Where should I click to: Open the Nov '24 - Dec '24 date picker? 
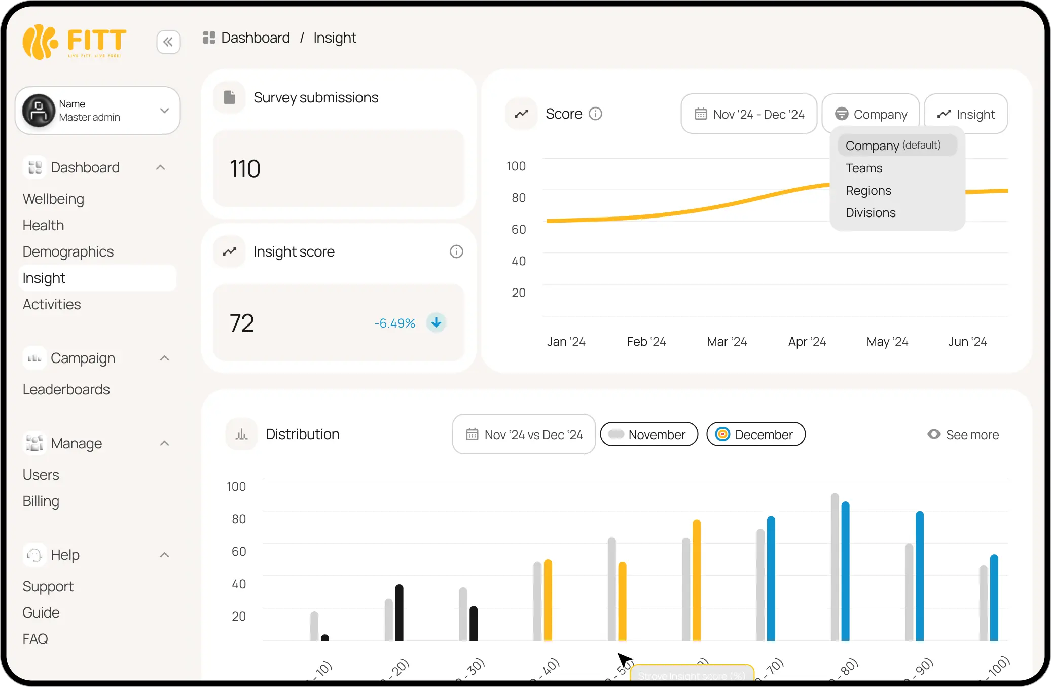pyautogui.click(x=749, y=114)
